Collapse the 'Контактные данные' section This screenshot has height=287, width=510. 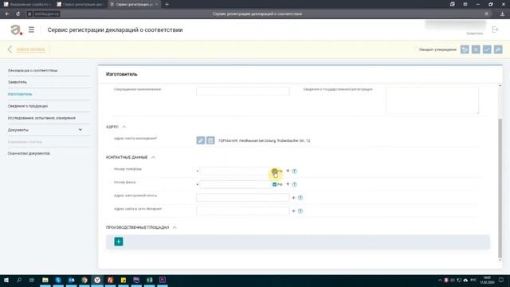(153, 157)
